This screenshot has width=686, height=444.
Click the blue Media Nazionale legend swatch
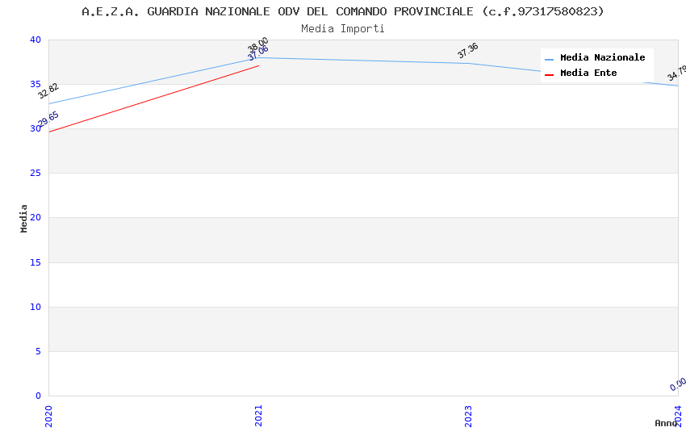pyautogui.click(x=549, y=59)
